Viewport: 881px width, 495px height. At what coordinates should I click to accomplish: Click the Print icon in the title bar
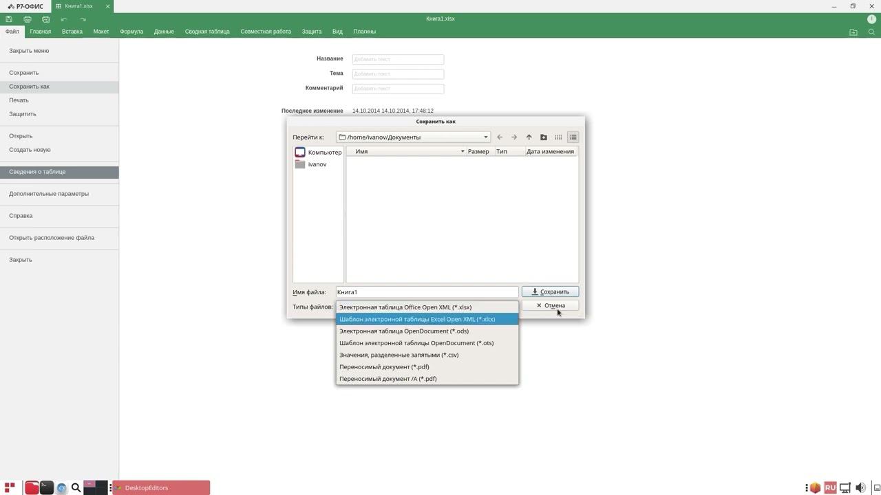[28, 19]
